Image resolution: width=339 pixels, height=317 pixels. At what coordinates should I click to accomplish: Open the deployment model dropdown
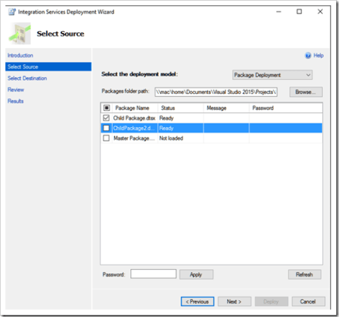pos(272,75)
